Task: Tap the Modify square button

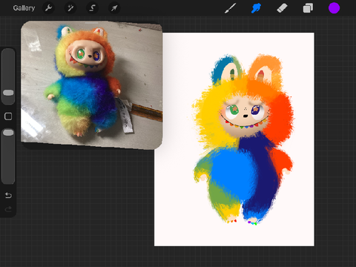Action: (x=8, y=116)
